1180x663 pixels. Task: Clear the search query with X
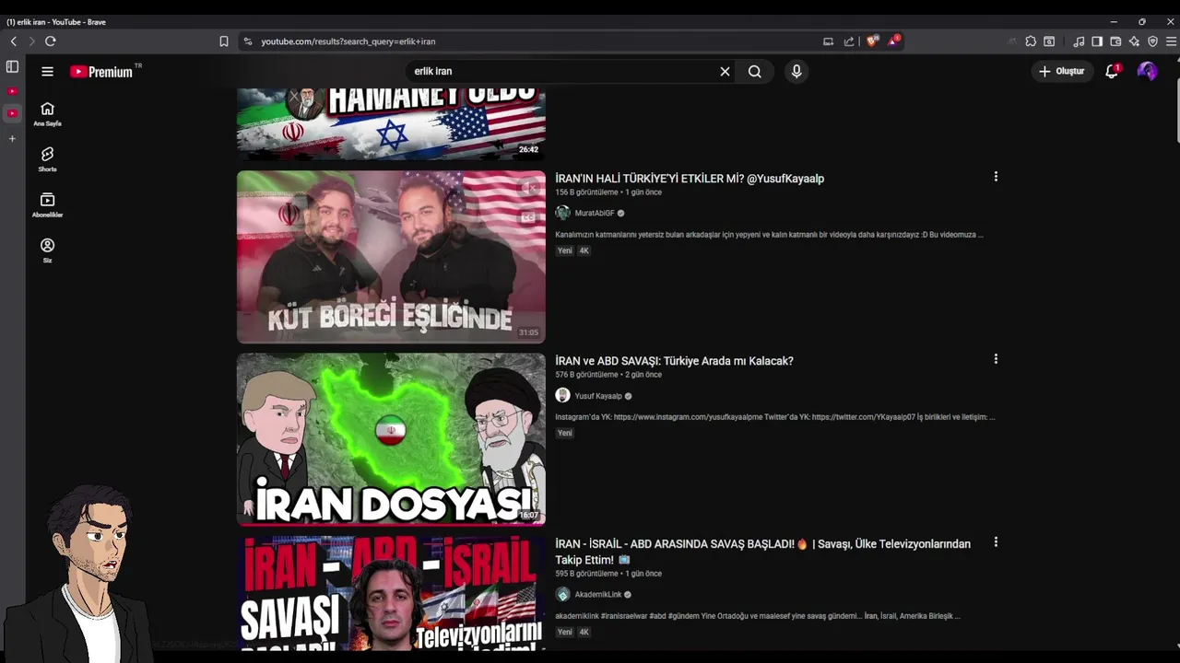point(725,71)
